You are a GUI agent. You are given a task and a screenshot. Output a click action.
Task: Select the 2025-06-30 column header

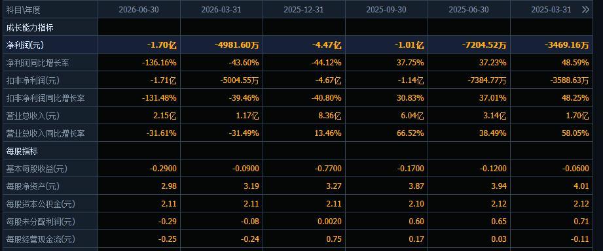pos(469,10)
